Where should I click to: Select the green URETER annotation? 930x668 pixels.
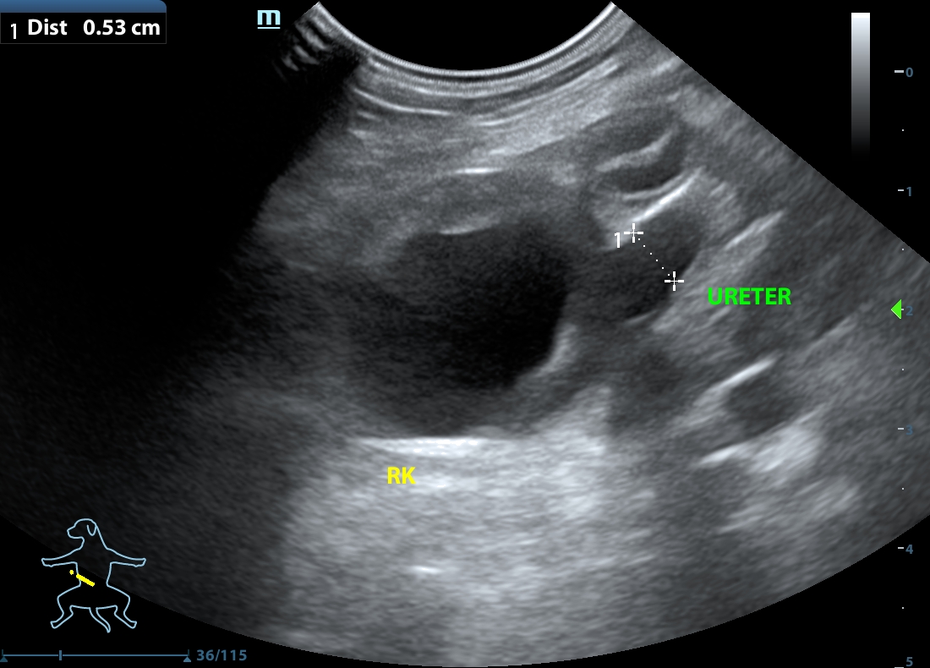pyautogui.click(x=749, y=297)
